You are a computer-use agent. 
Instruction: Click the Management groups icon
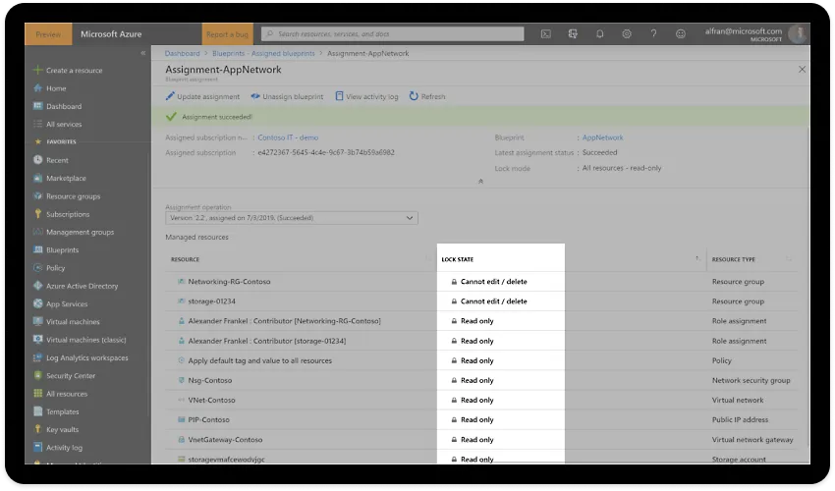tap(37, 232)
